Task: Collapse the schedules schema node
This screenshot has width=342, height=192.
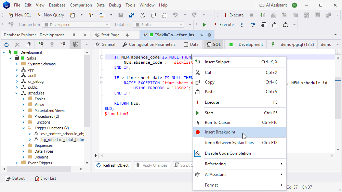Action: 17,93
